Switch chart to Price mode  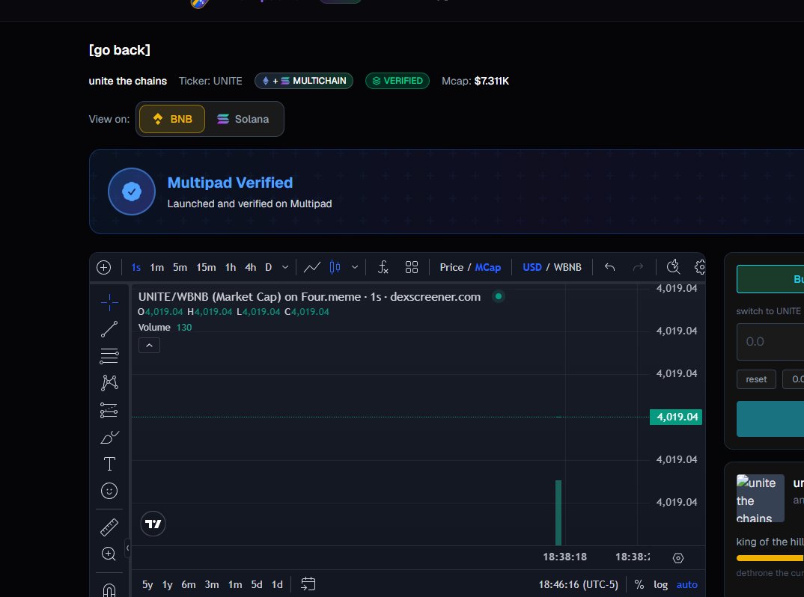point(451,268)
